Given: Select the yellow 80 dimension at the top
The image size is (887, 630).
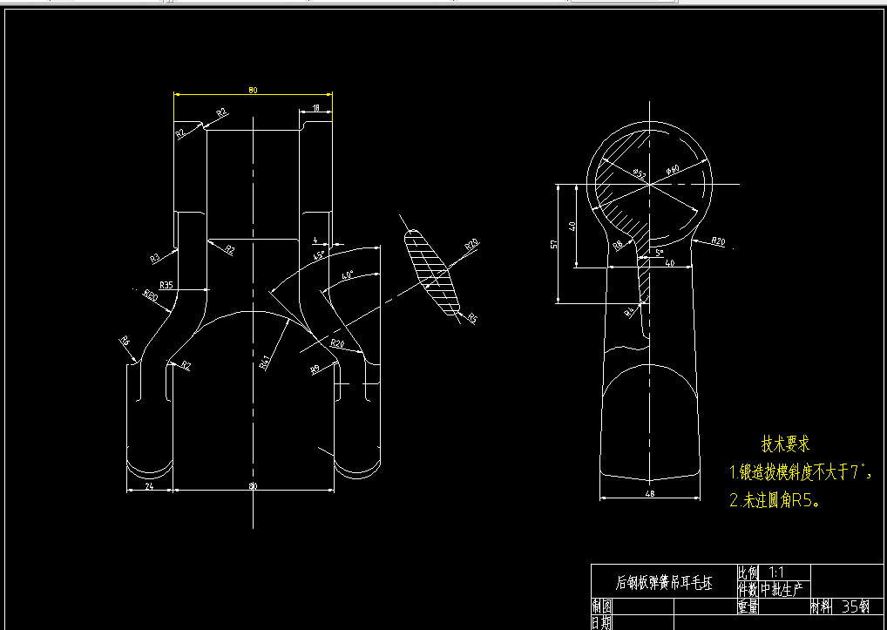Looking at the screenshot, I should click(253, 90).
